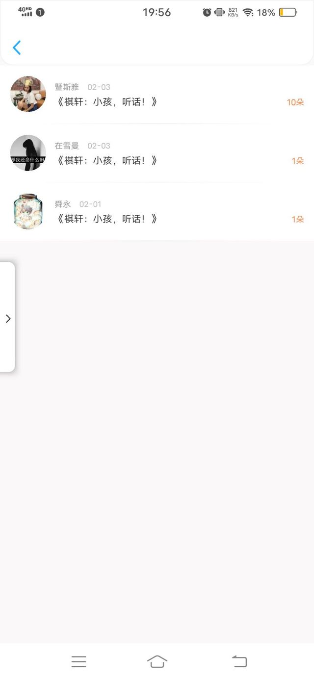314x680 pixels.
Task: Select the username 在雪曼
Action: (67, 146)
